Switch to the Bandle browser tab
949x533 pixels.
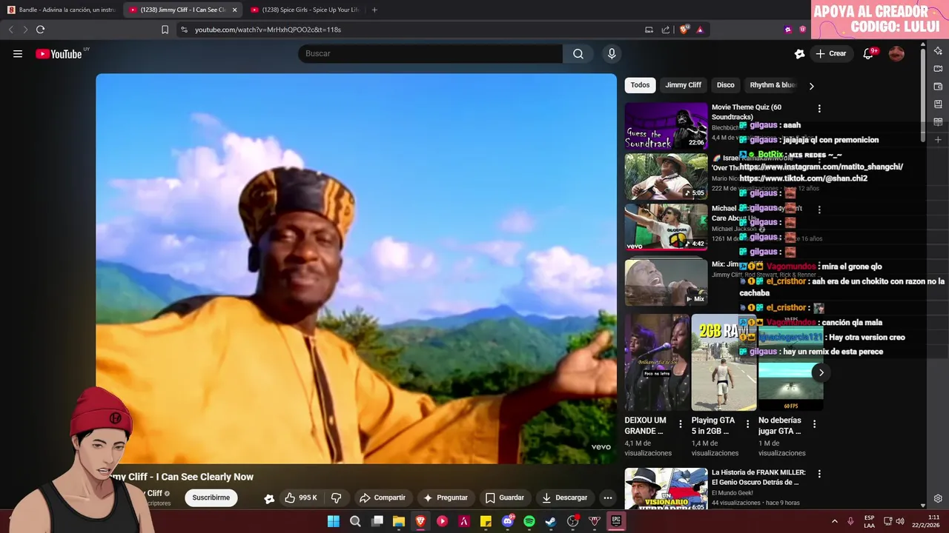[62, 10]
